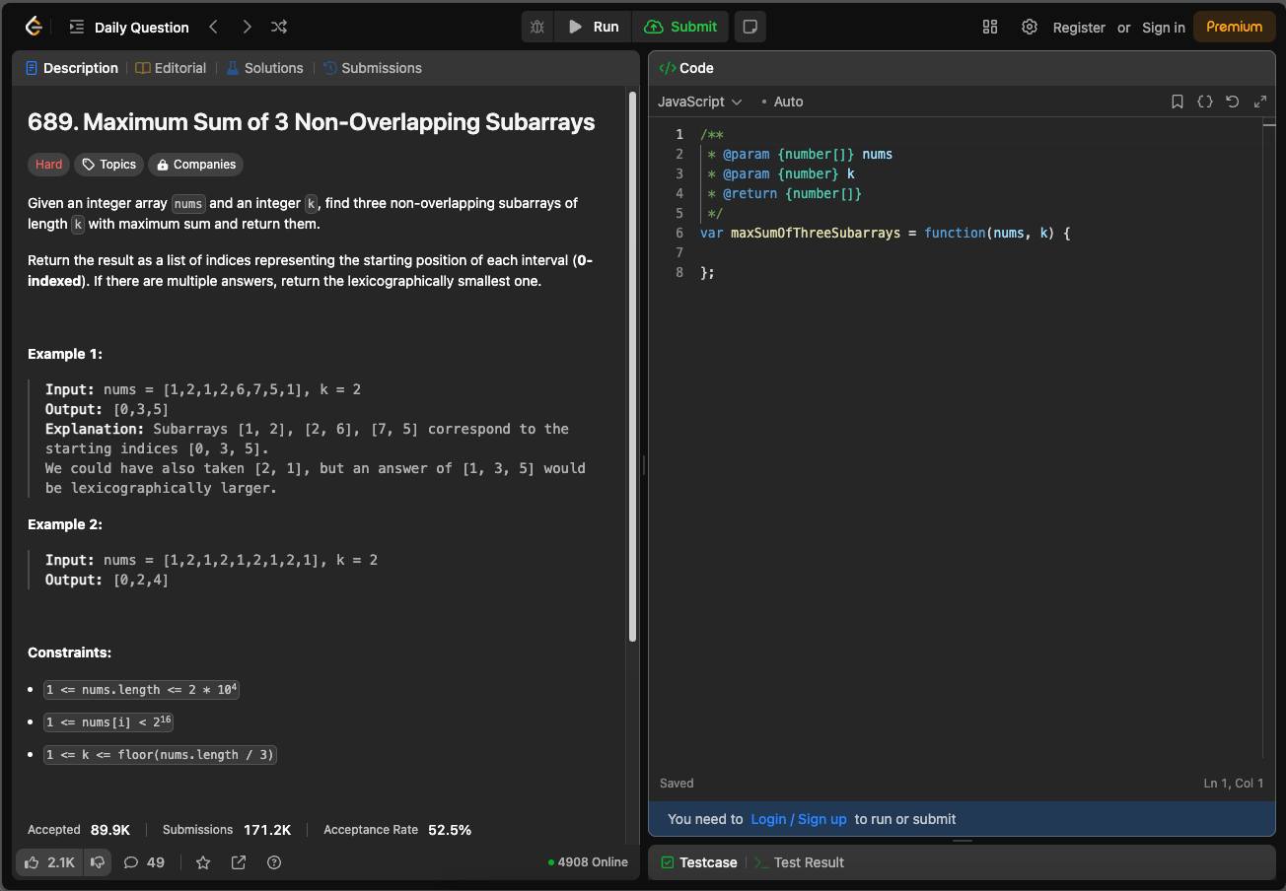The image size is (1286, 891).
Task: Open the feedback help question icon
Action: [x=274, y=862]
